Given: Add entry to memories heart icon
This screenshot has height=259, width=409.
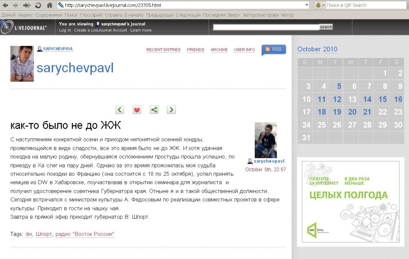Looking at the screenshot, I should [137, 110].
